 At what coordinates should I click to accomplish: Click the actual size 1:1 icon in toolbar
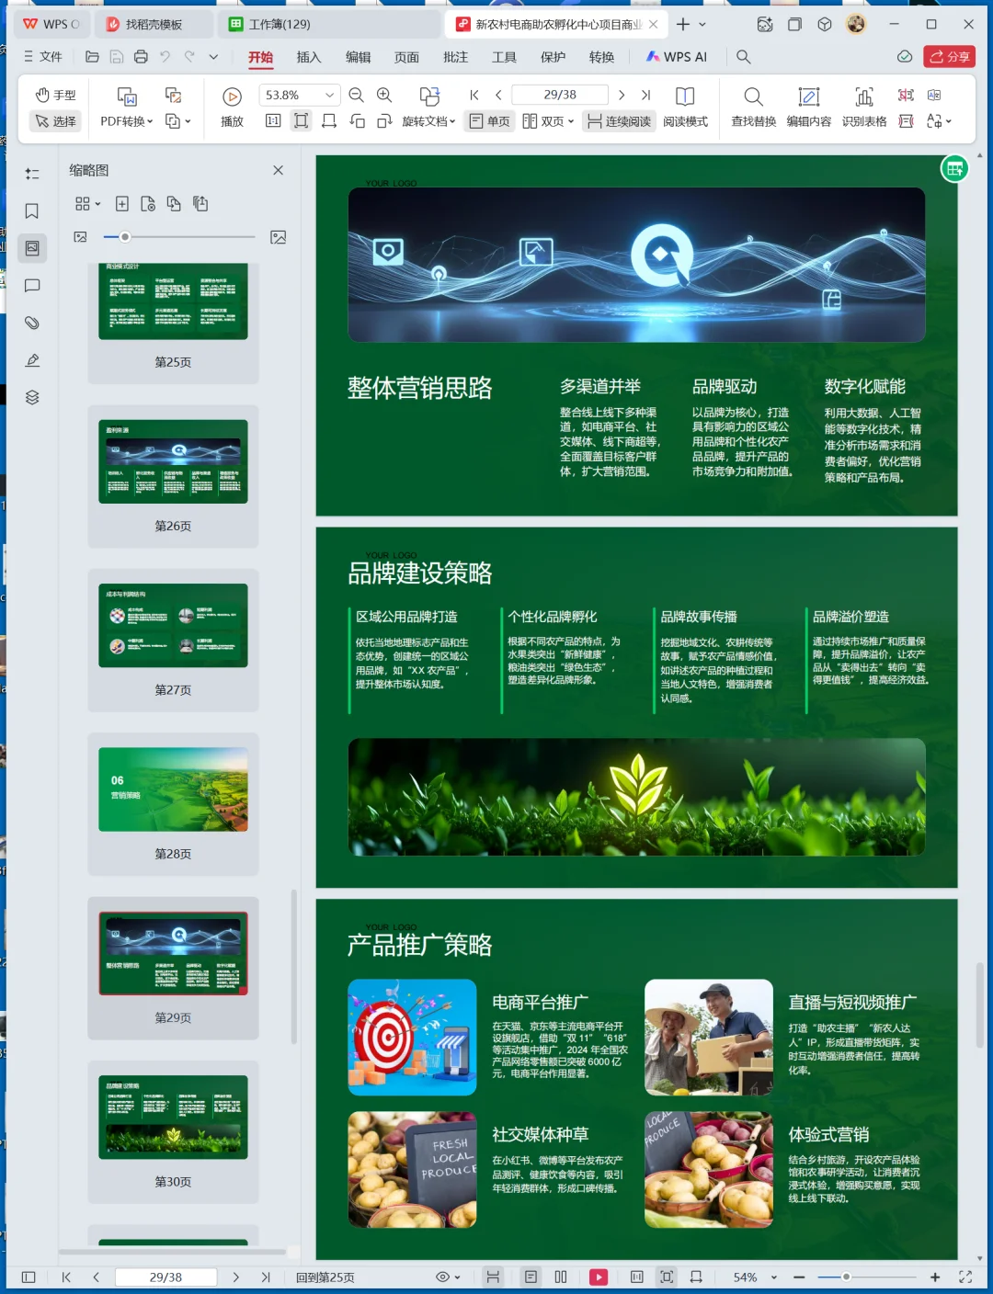coord(273,120)
